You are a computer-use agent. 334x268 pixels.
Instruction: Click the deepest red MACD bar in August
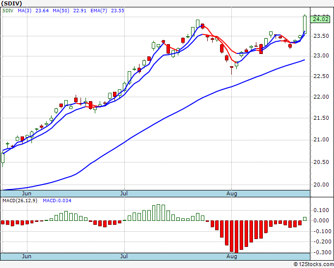pyautogui.click(x=236, y=237)
